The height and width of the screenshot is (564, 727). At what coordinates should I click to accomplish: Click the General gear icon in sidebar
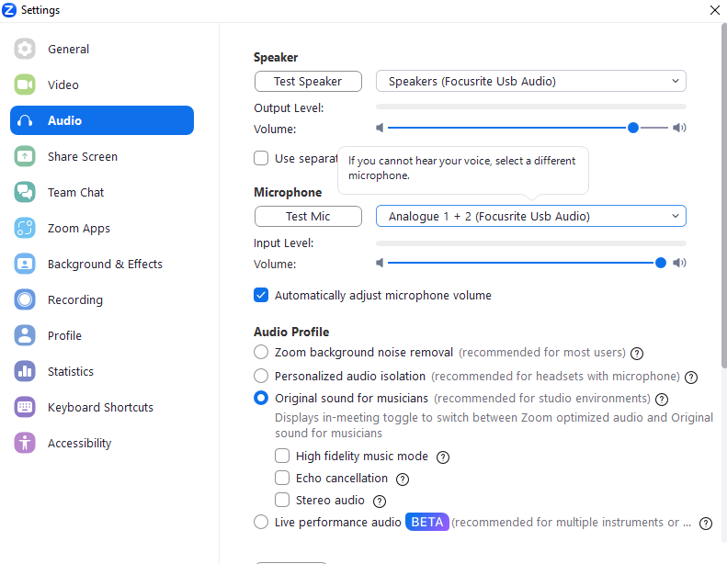tap(25, 50)
